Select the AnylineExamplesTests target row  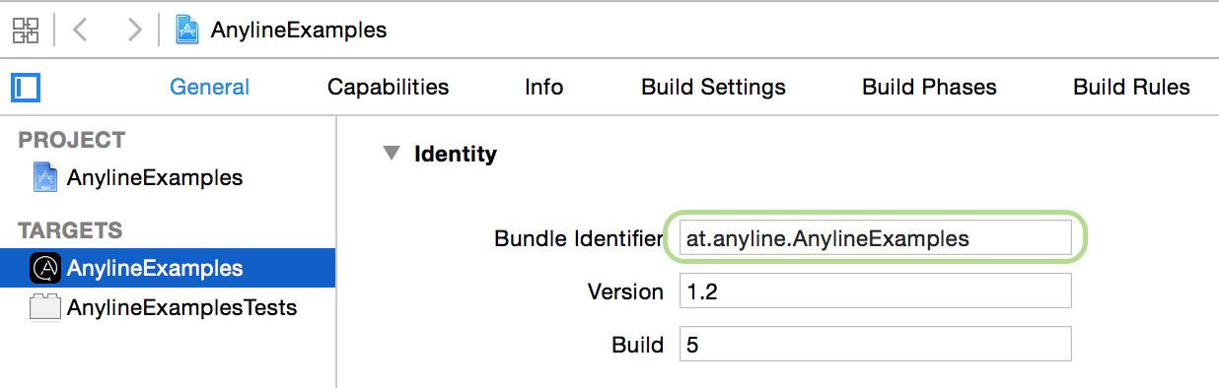(x=168, y=307)
